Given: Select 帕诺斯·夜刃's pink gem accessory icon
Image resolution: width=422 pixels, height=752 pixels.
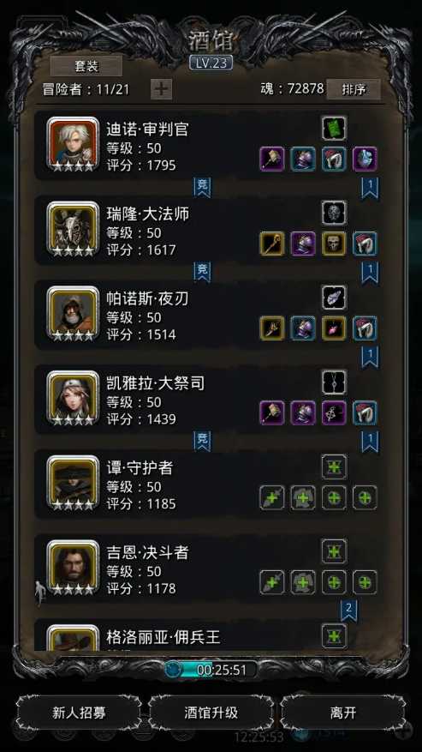Looking at the screenshot, I should tap(334, 328).
